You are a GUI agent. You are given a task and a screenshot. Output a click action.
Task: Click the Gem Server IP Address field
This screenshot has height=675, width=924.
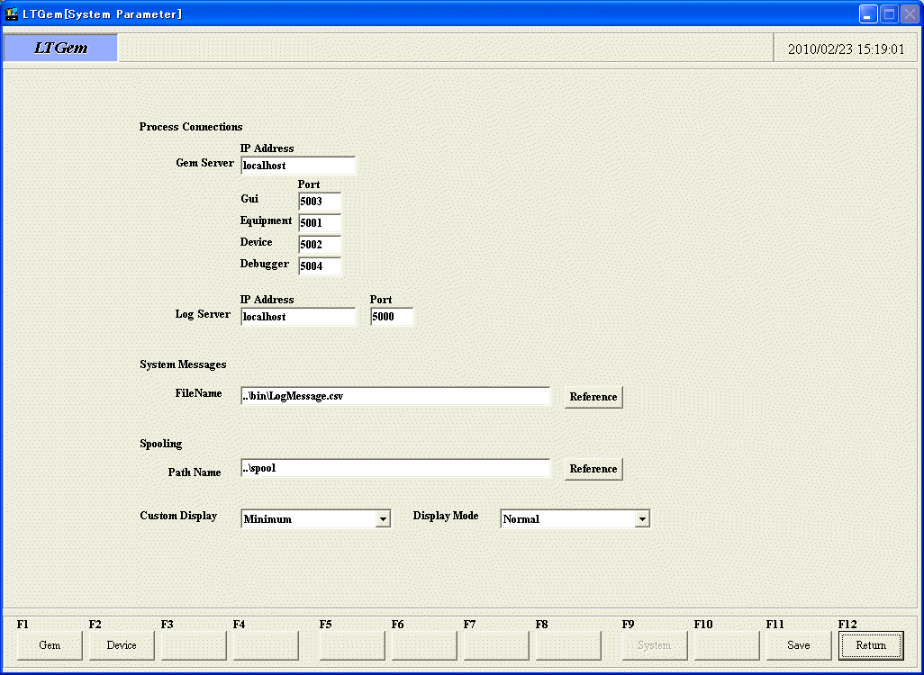pos(297,166)
